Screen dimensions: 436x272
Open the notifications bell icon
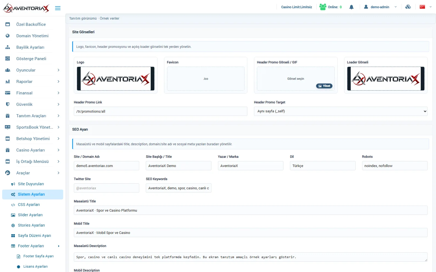click(x=352, y=7)
